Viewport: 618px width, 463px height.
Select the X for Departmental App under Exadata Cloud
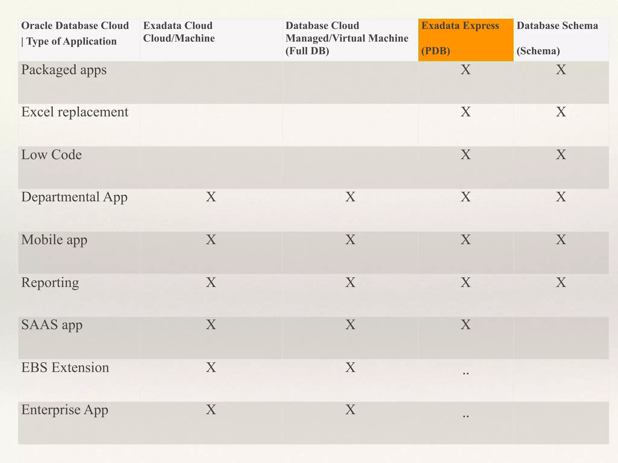click(x=211, y=197)
